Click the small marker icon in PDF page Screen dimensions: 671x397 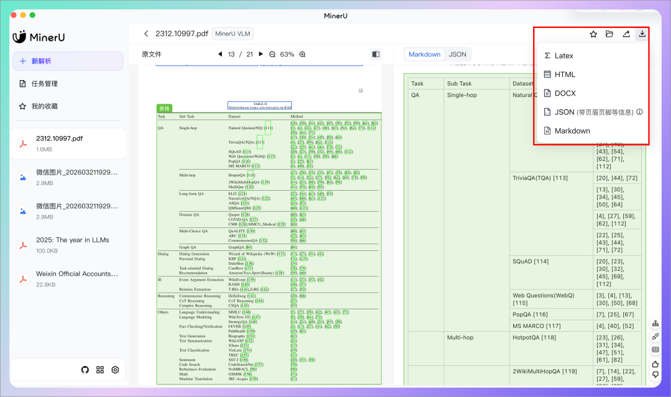coord(361,91)
